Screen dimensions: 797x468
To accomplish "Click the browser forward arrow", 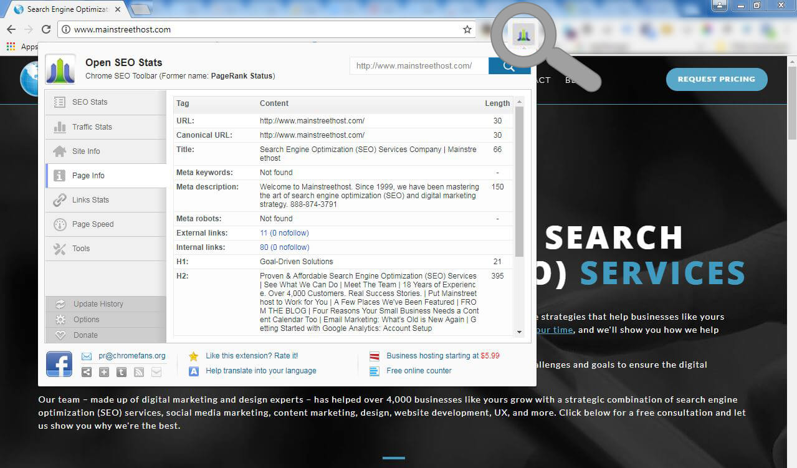I will [x=29, y=29].
